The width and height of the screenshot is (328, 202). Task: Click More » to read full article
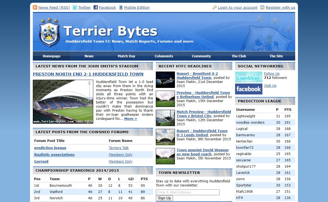pyautogui.click(x=131, y=118)
